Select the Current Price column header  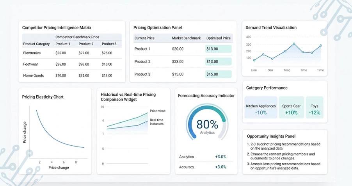tap(144, 38)
